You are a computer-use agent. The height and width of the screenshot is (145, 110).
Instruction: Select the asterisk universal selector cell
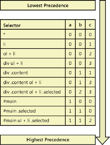tap(33, 34)
